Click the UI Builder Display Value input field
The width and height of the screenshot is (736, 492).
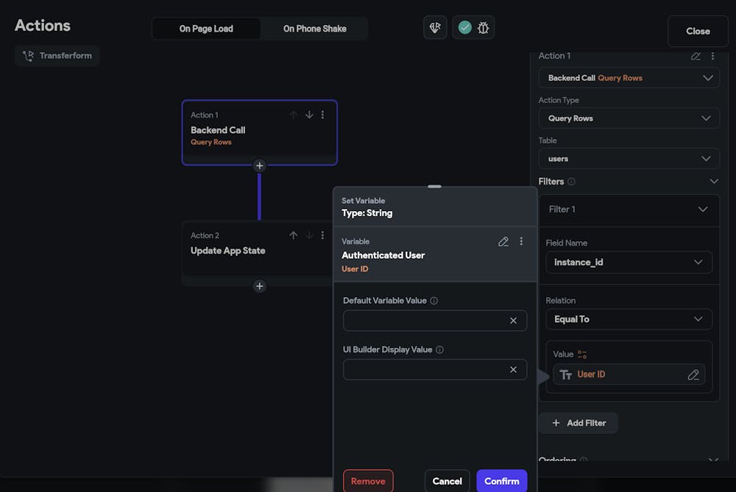tap(425, 369)
